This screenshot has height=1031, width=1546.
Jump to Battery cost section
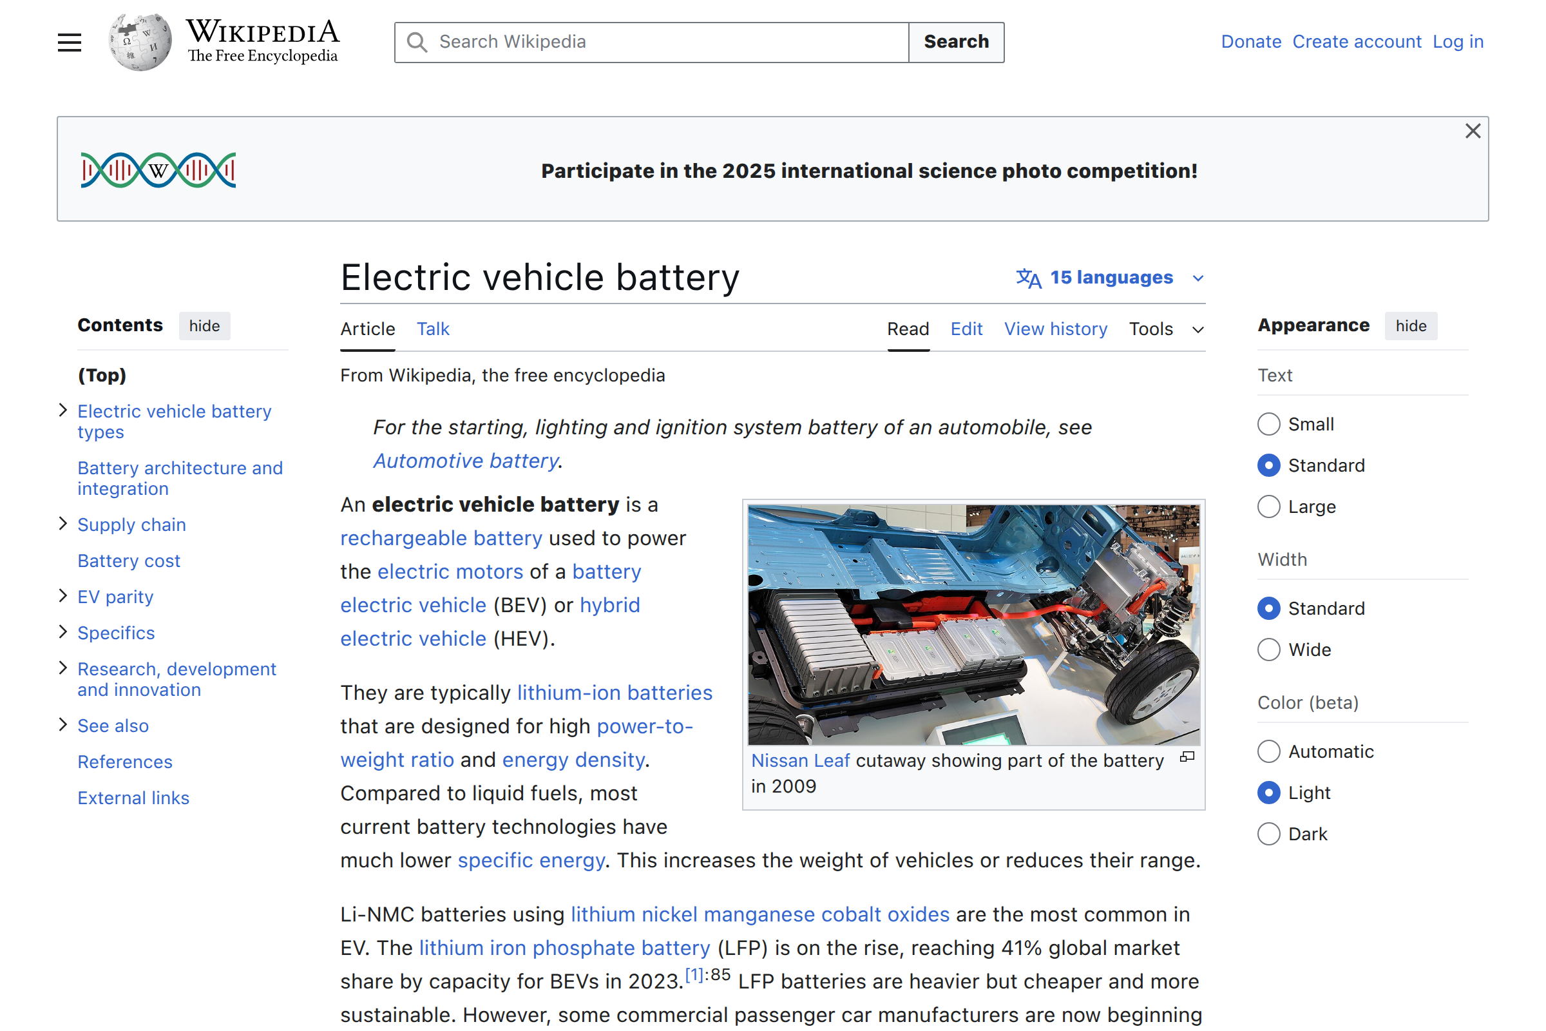click(129, 561)
